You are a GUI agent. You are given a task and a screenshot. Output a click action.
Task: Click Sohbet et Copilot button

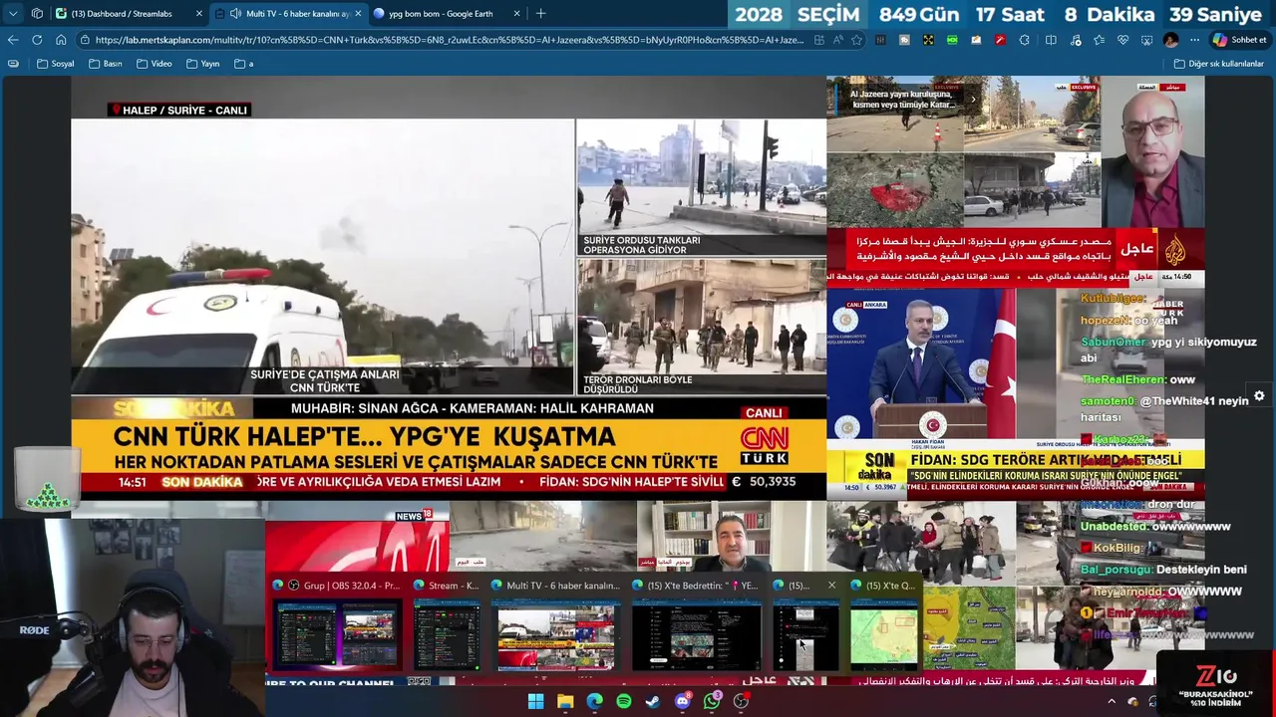coord(1239,40)
